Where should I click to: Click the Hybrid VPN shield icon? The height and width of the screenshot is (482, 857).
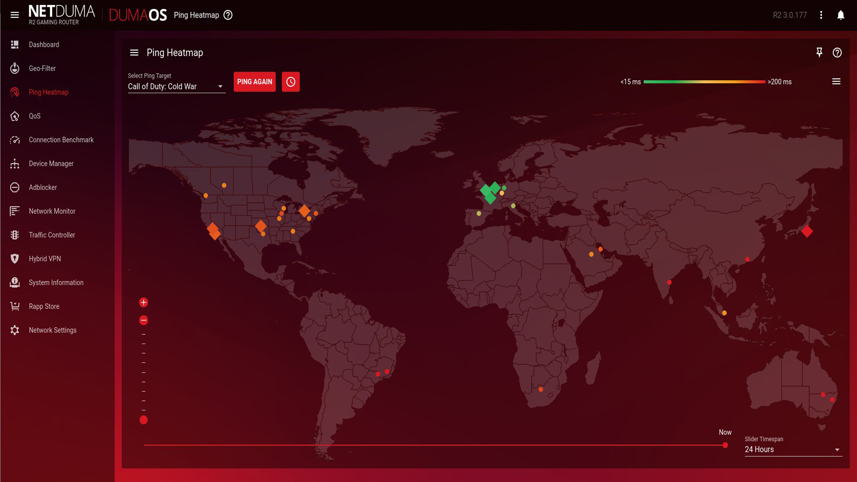coord(15,259)
